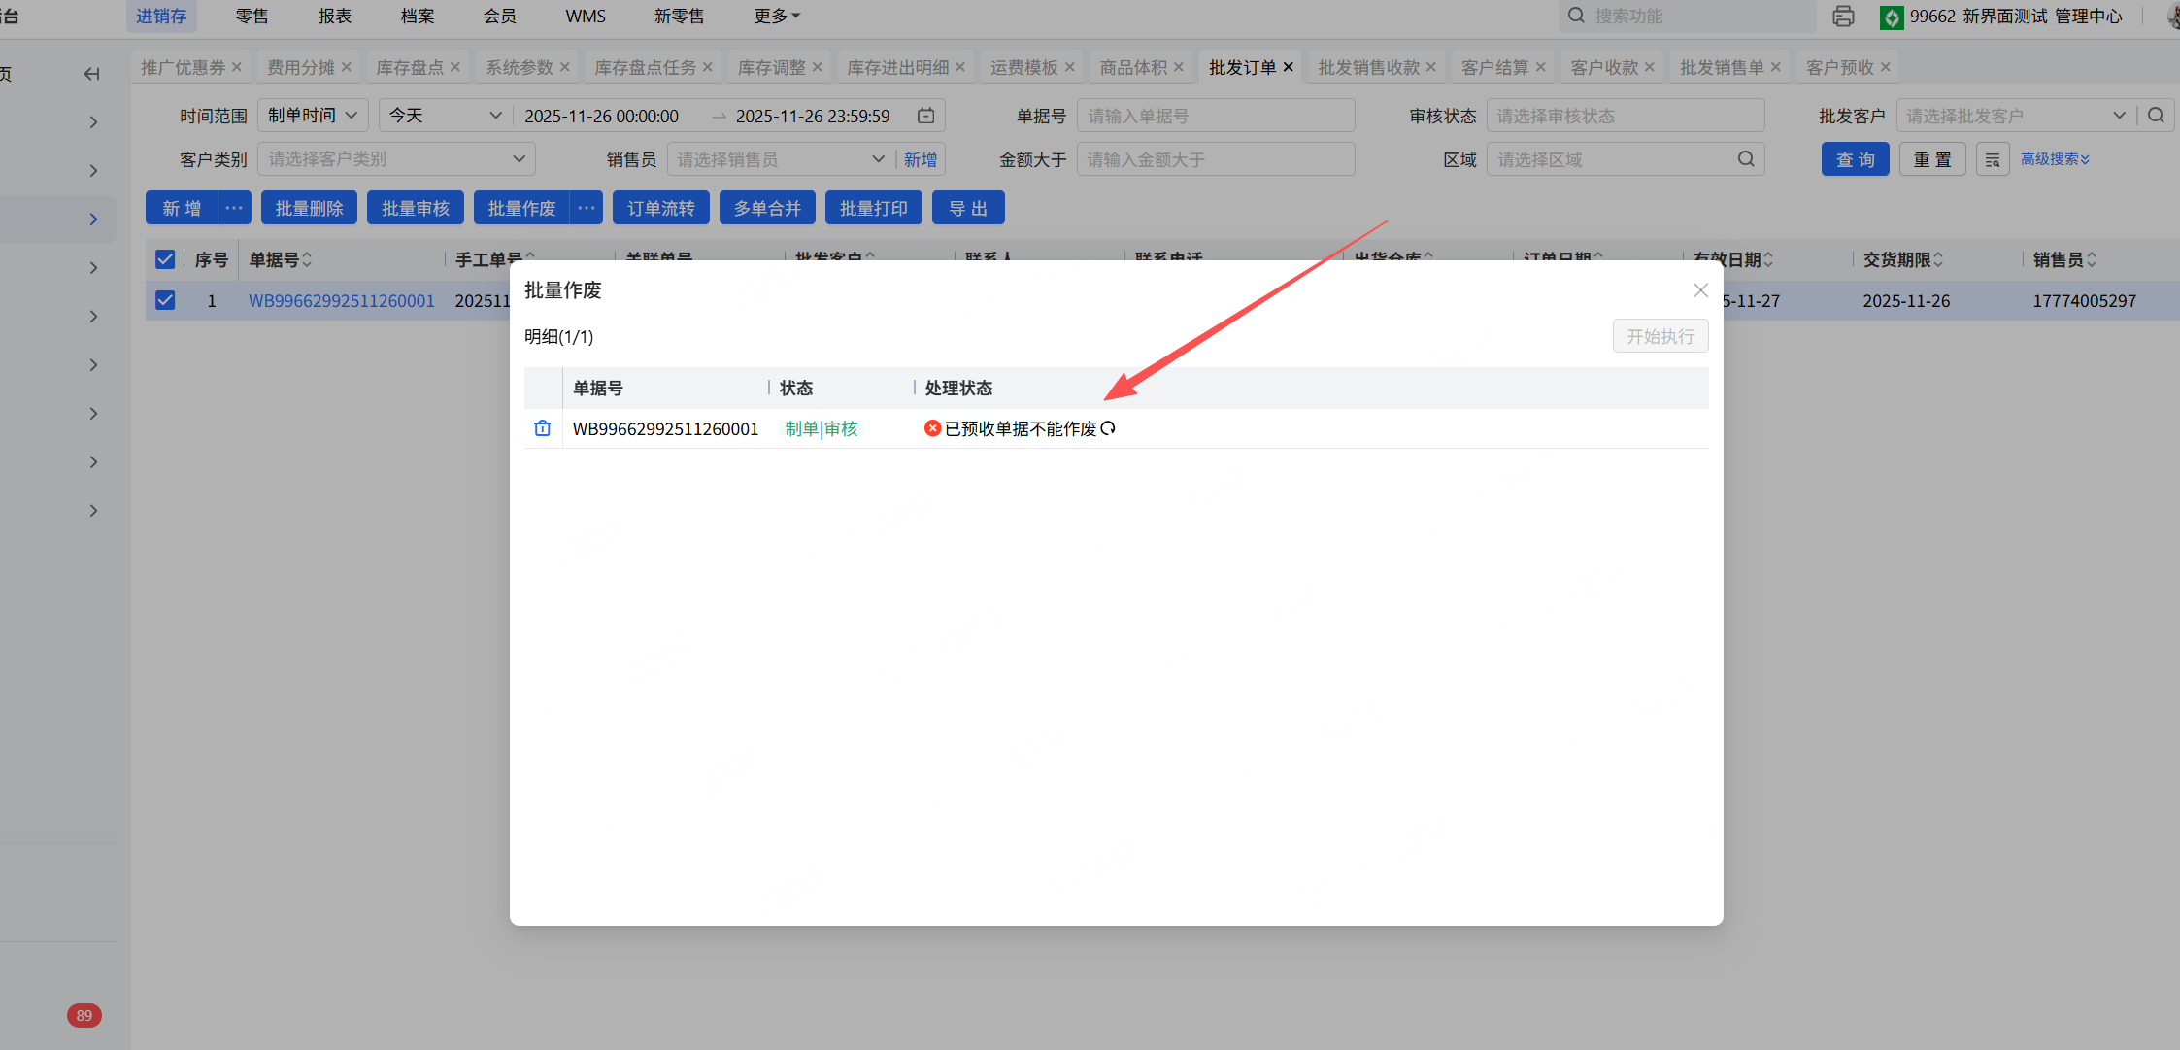Click the search icon in the 区域 field
This screenshot has width=2180, height=1050.
[1746, 159]
